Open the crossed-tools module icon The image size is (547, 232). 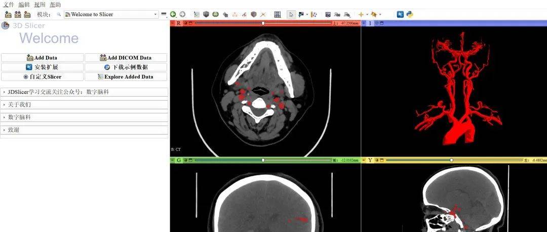[x=263, y=14]
